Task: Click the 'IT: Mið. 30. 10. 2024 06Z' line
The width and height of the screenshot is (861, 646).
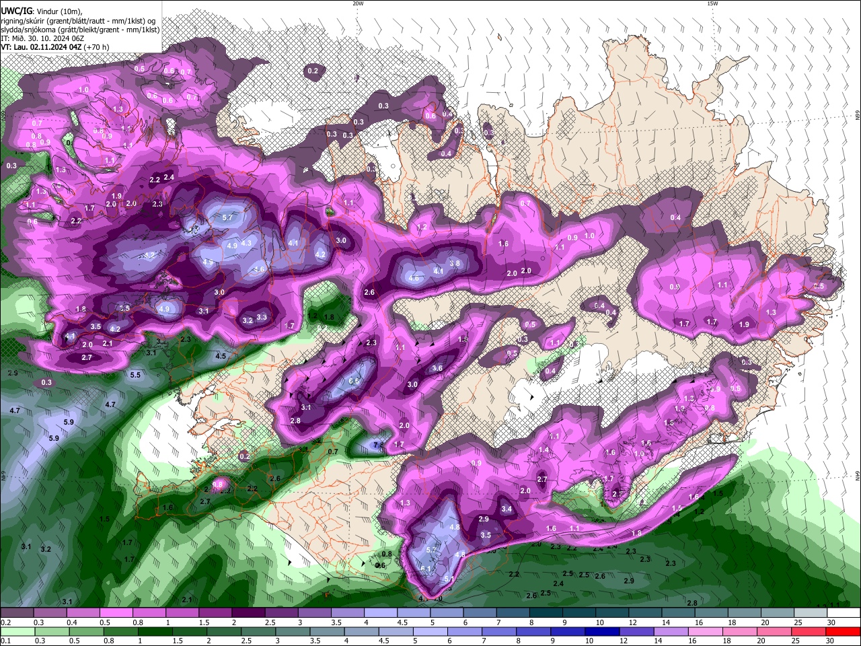Action: pyautogui.click(x=42, y=38)
